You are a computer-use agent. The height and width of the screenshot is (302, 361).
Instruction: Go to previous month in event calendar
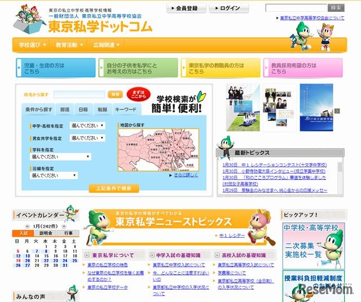tap(27, 226)
